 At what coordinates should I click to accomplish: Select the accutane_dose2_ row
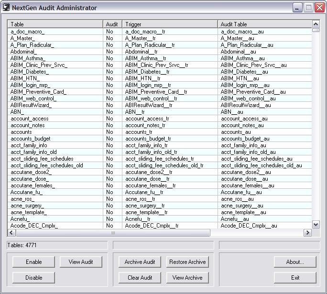[x=160, y=172]
